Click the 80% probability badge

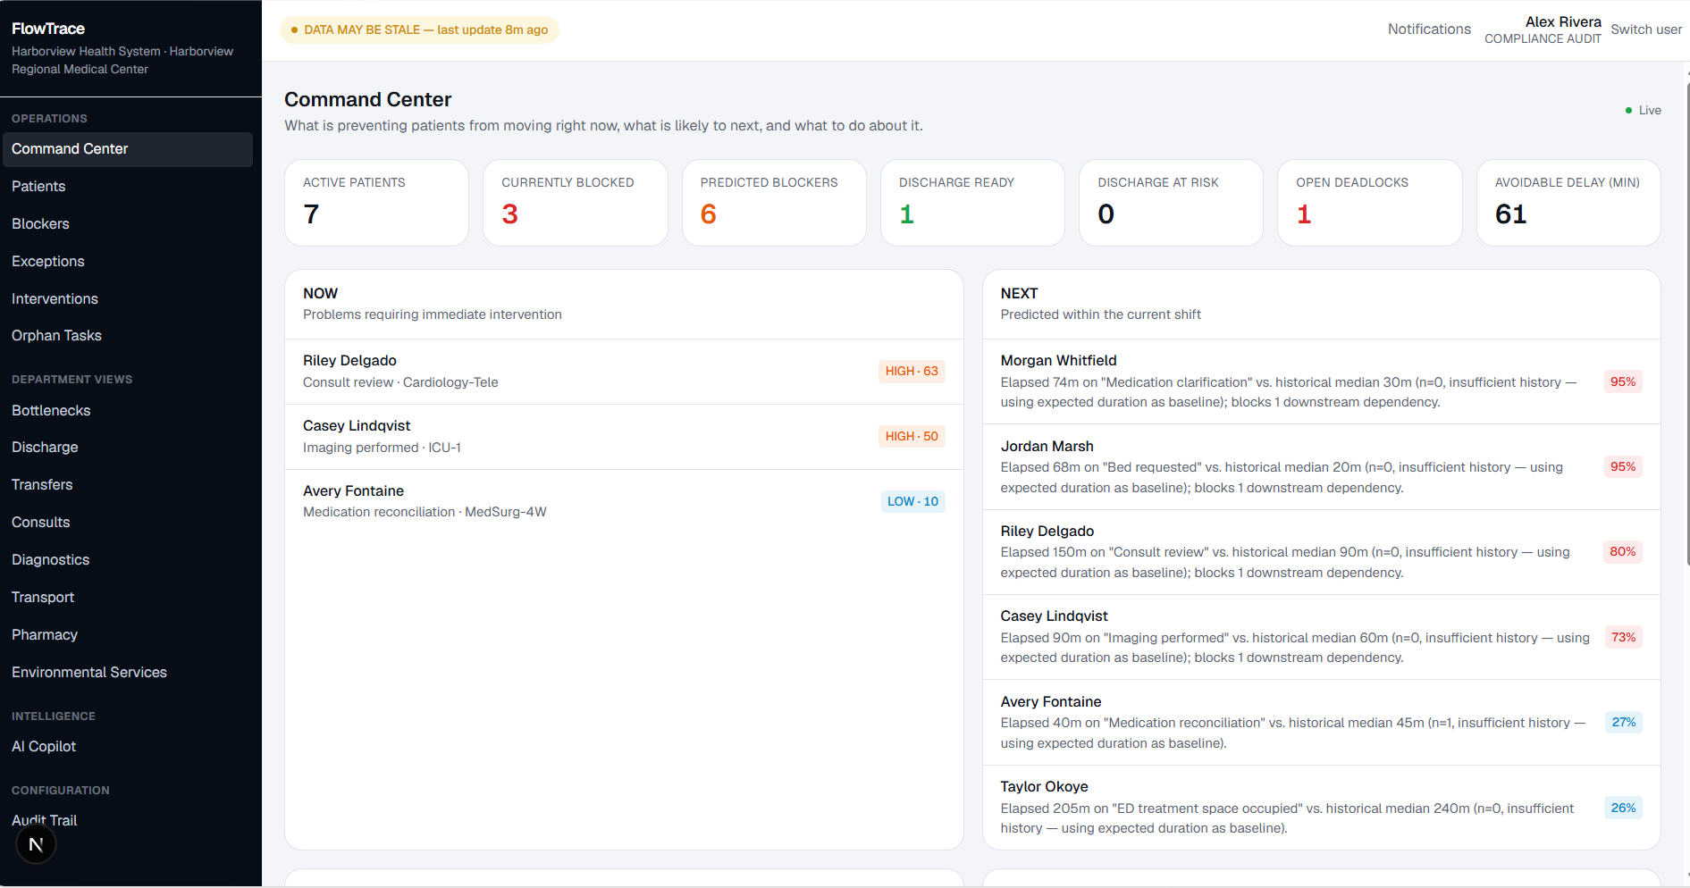1622,552
